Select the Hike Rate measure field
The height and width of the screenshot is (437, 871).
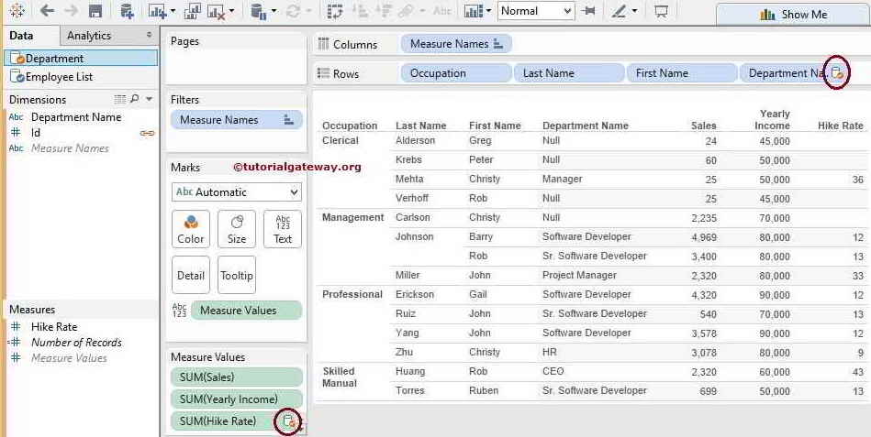[54, 327]
